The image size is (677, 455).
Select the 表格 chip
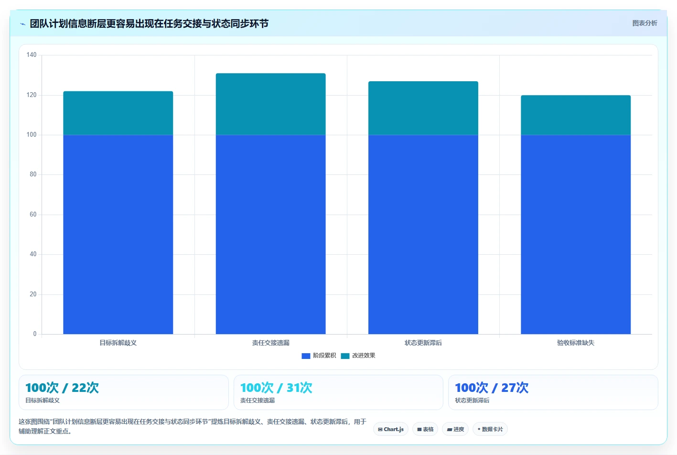425,429
